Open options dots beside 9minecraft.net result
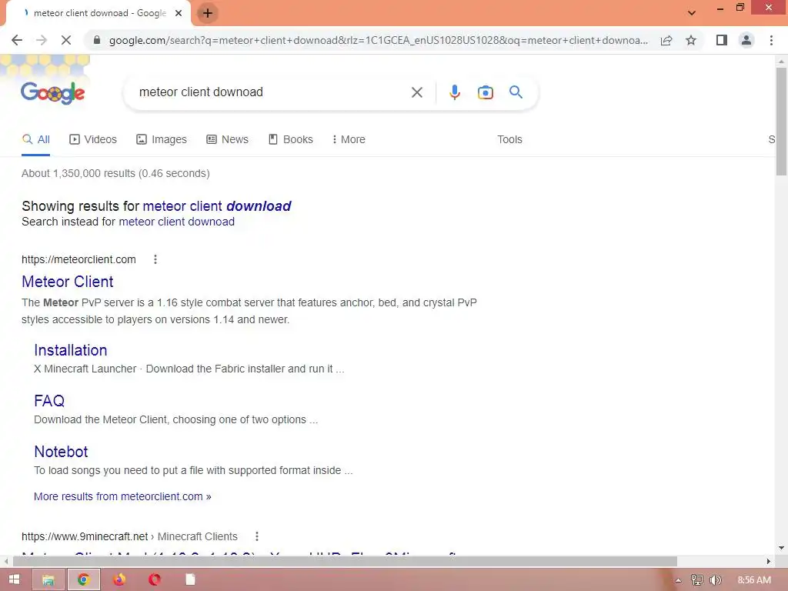788x591 pixels. [257, 536]
